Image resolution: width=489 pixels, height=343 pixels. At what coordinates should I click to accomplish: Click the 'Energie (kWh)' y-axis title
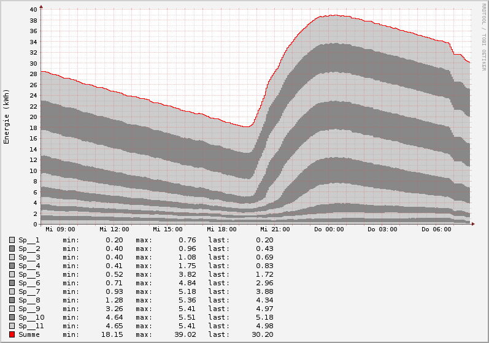tap(7, 117)
